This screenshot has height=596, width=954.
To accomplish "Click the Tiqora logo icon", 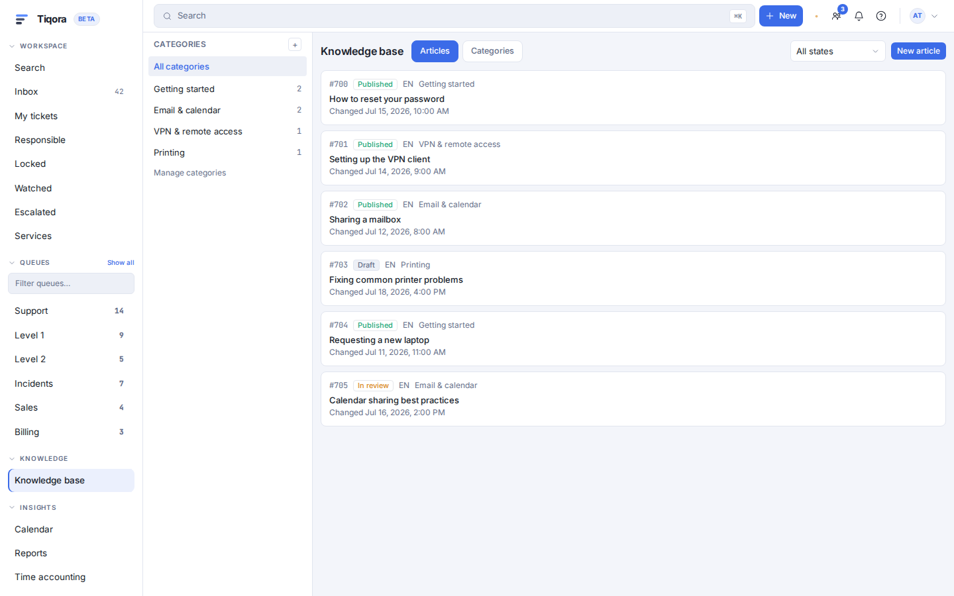I will coord(21,19).
